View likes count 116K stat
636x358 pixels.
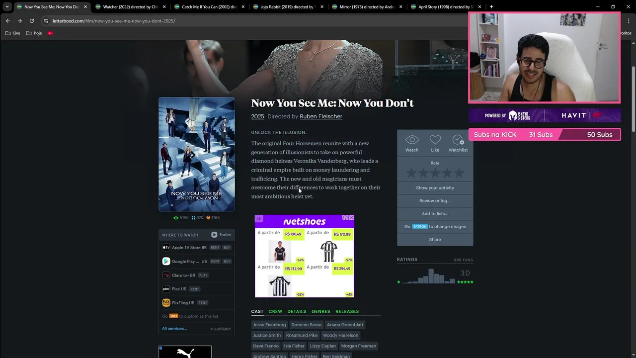[213, 218]
